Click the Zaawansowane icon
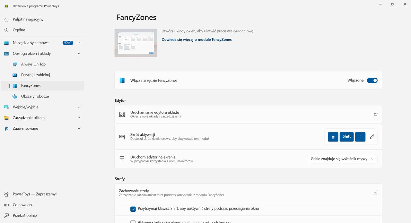 [6, 128]
